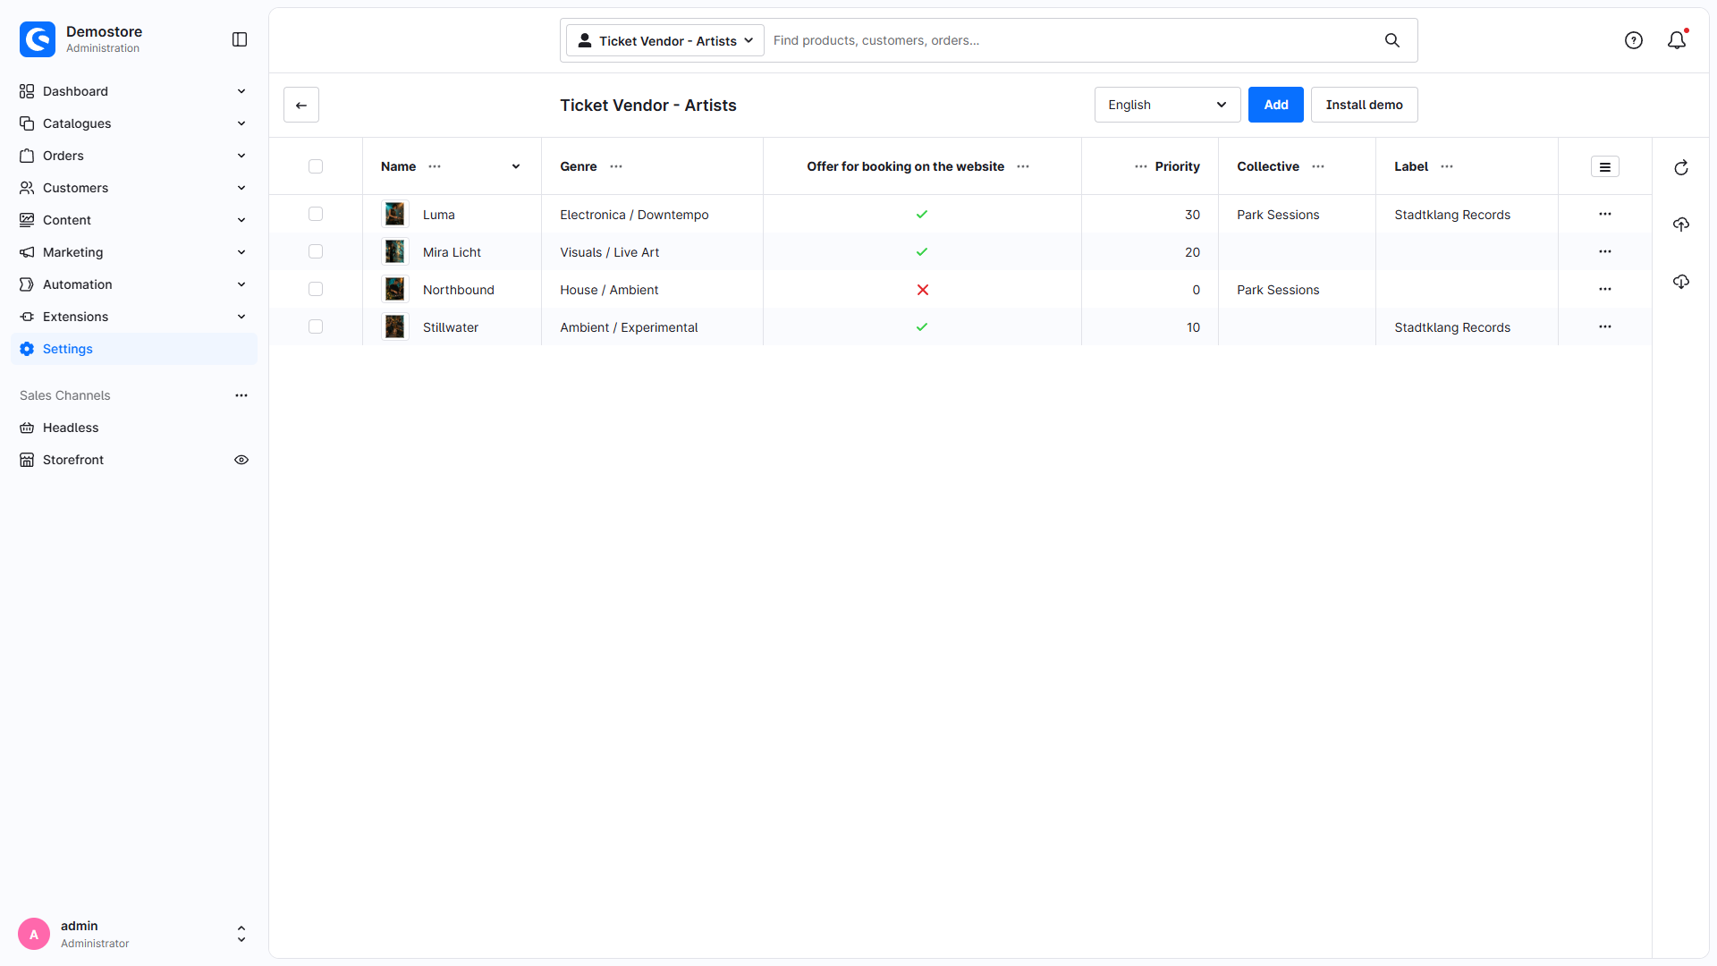Click the cloud upload icon
Viewport: 1717px width, 966px height.
1681,225
